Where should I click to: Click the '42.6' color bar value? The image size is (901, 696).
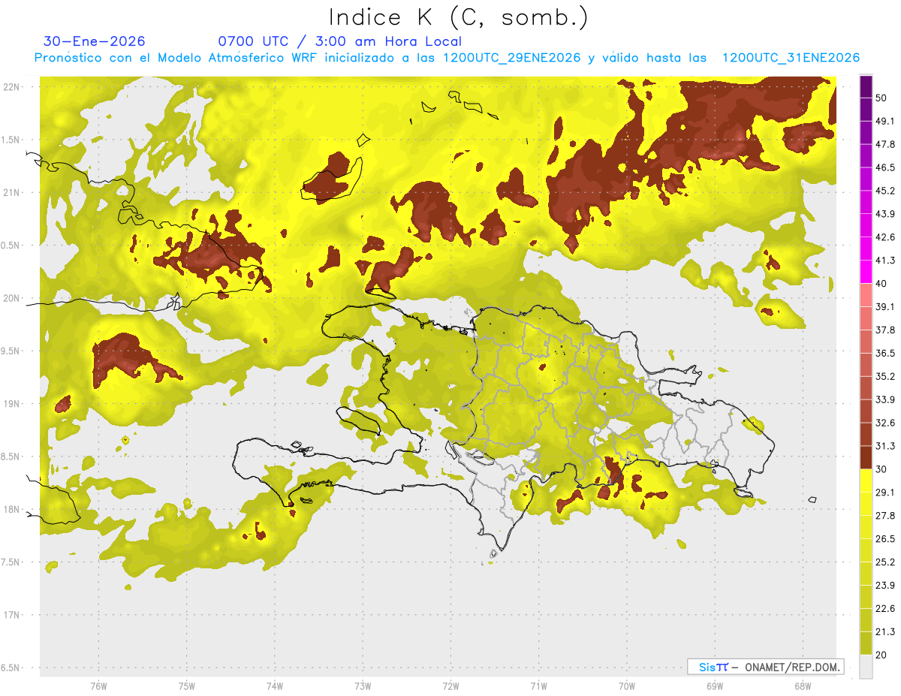click(x=885, y=238)
